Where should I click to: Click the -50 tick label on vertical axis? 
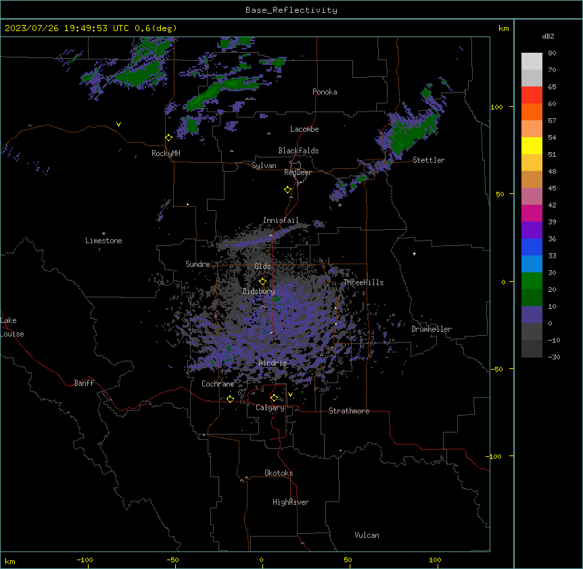point(496,369)
